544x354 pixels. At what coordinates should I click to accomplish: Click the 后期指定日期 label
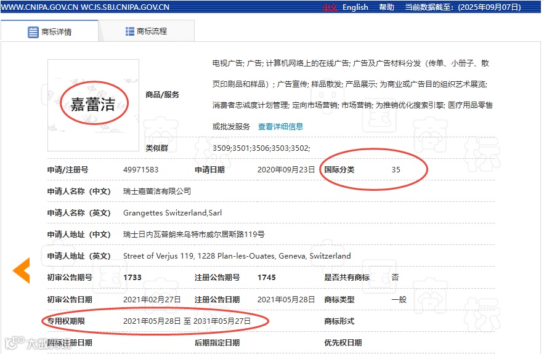point(217,343)
